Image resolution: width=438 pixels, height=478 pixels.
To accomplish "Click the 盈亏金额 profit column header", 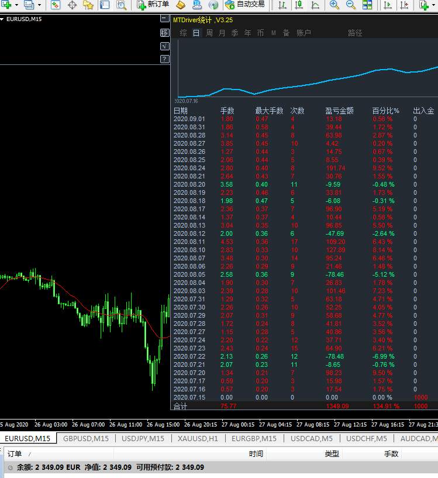I will click(x=339, y=111).
